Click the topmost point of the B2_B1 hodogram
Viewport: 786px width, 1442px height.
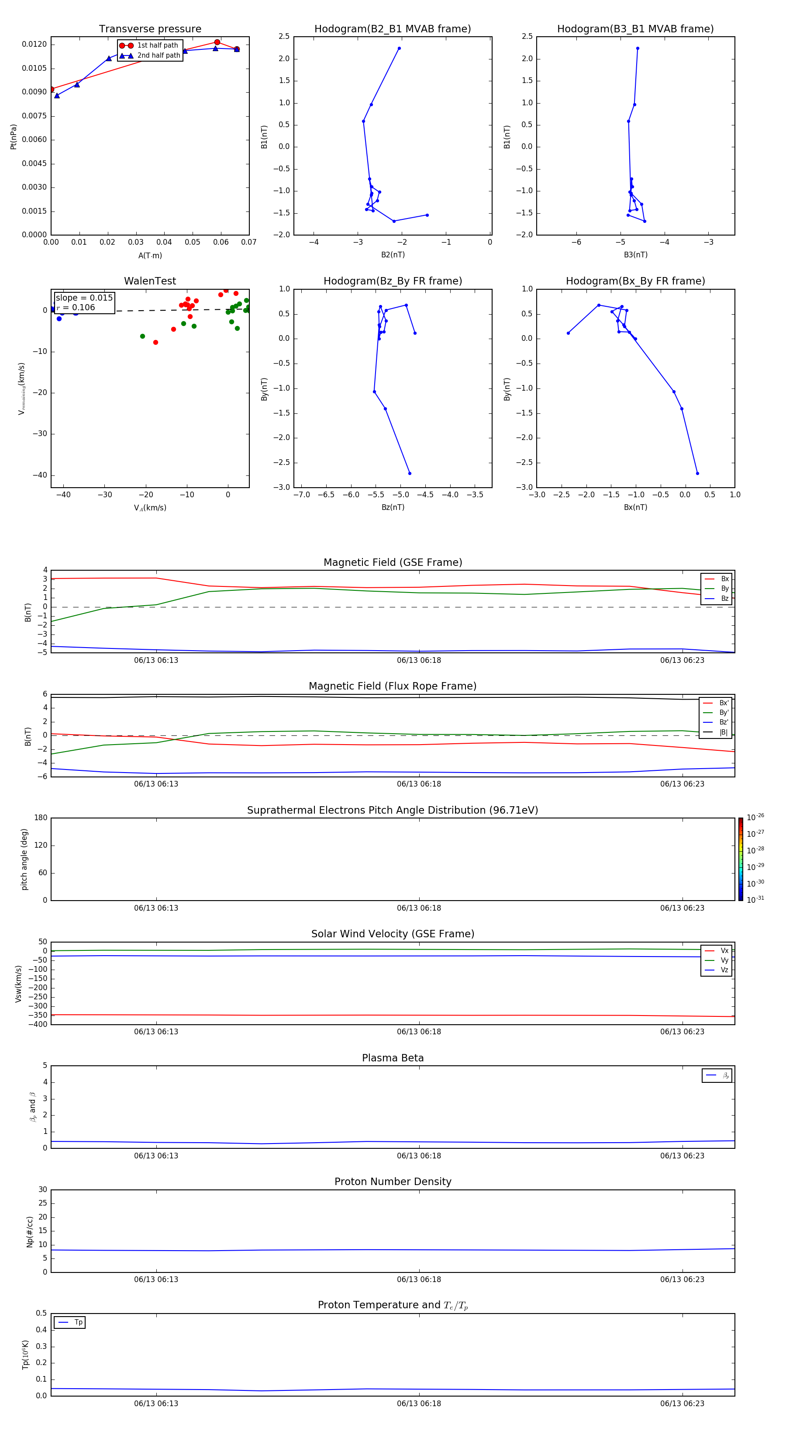[x=399, y=48]
